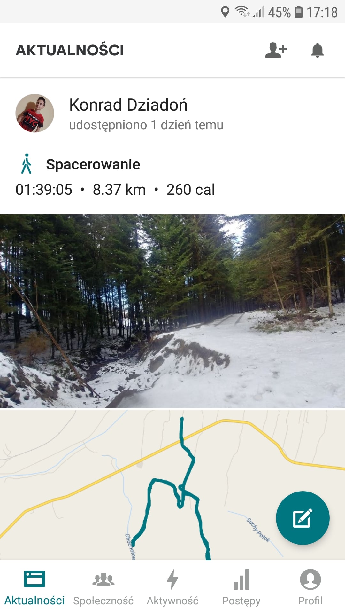Open the walking route map
345x614 pixels.
tap(172, 484)
